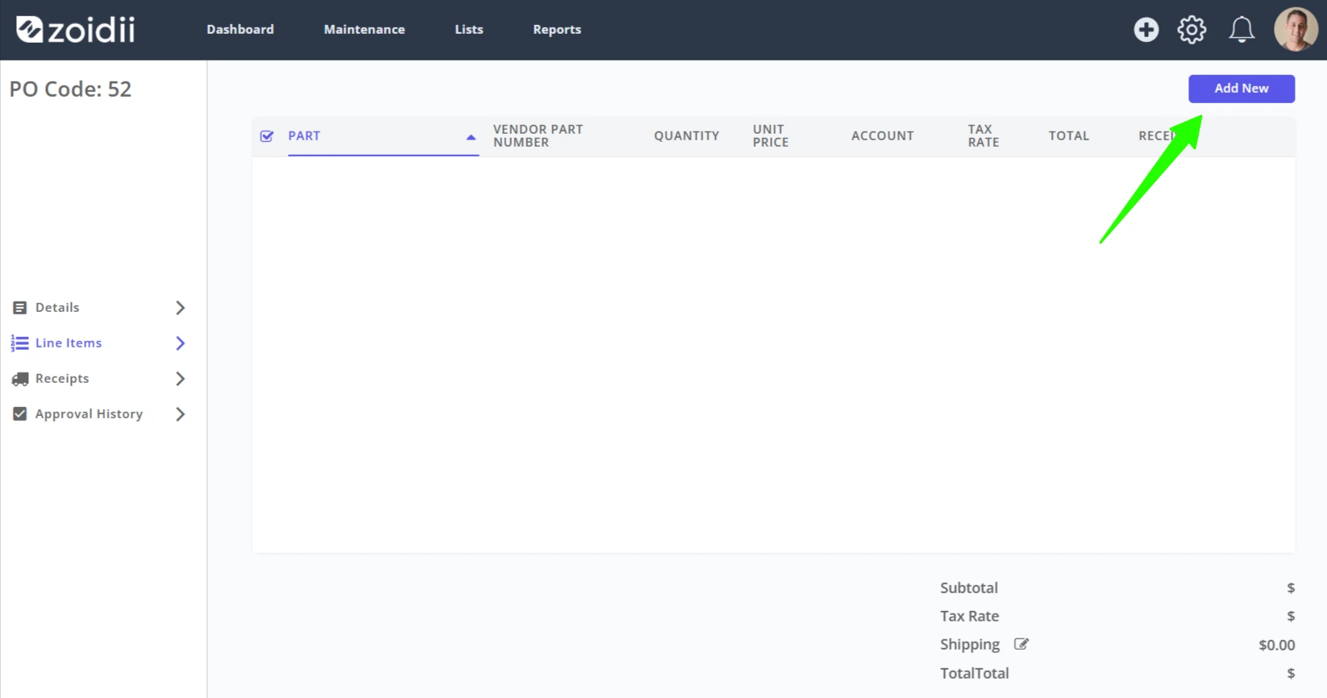Viewport: 1327px width, 698px height.
Task: Sort by Tax Rate column
Action: coord(984,136)
